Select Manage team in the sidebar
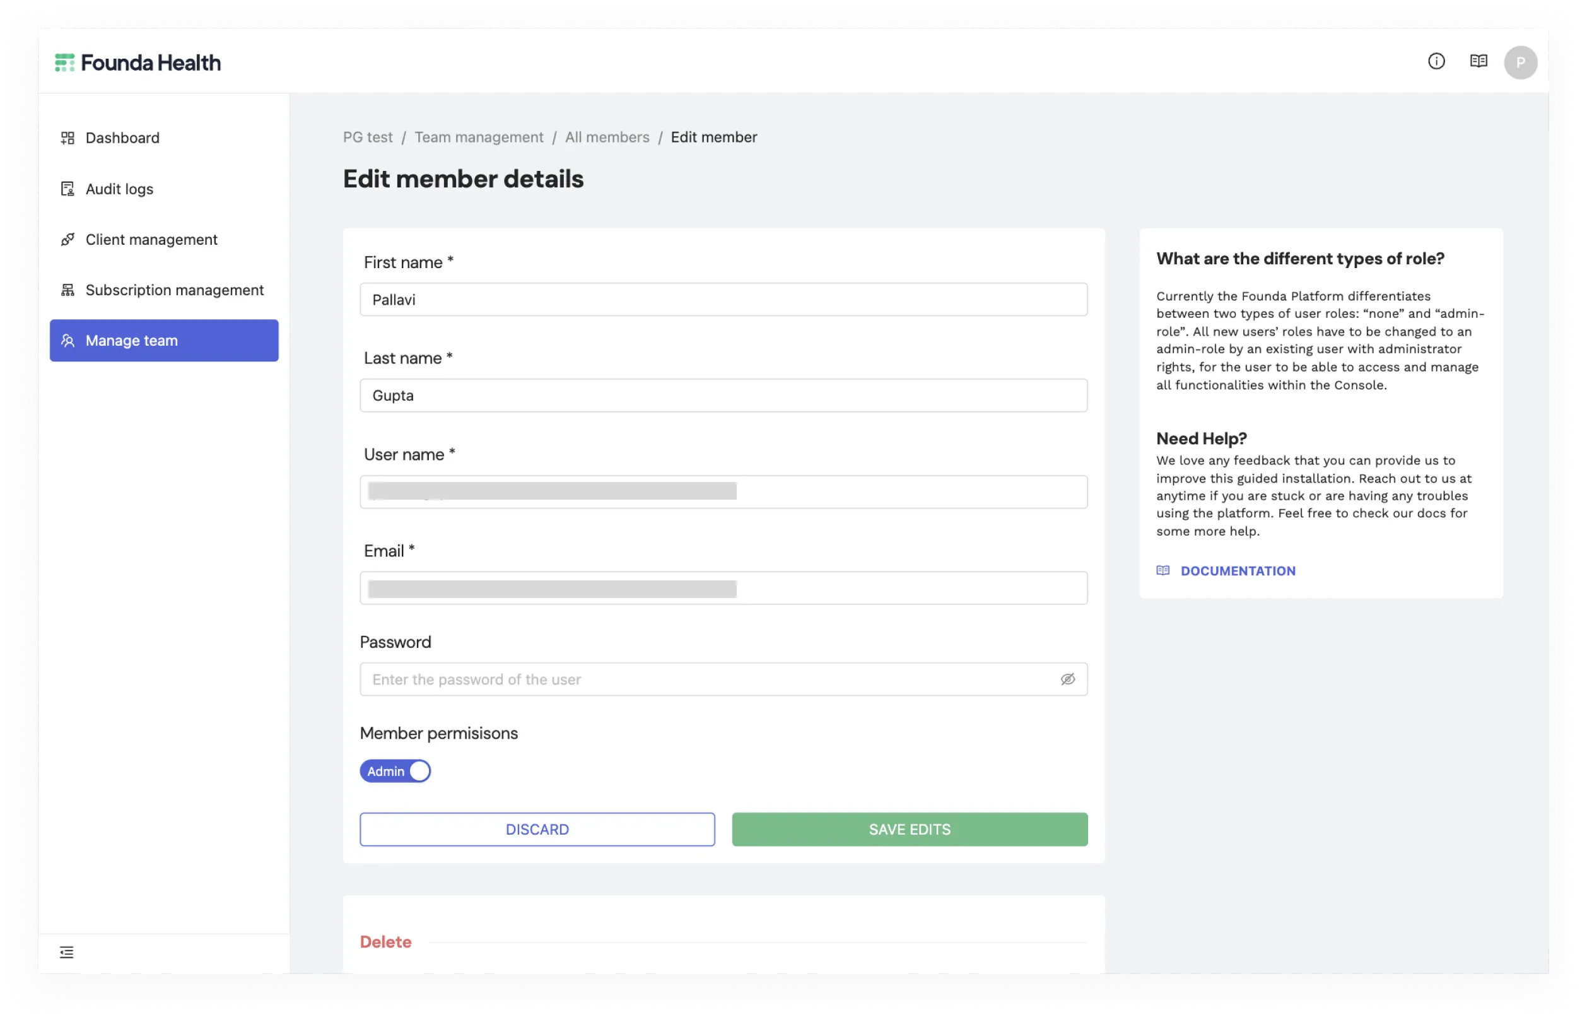The image size is (1587, 1022). (164, 340)
